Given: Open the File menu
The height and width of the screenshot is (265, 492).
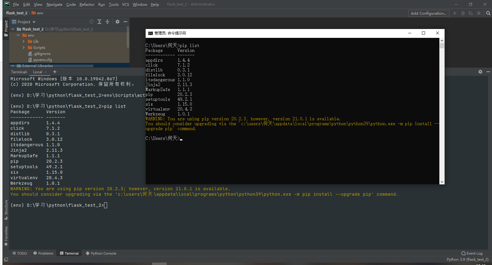Looking at the screenshot, I should [x=16, y=4].
